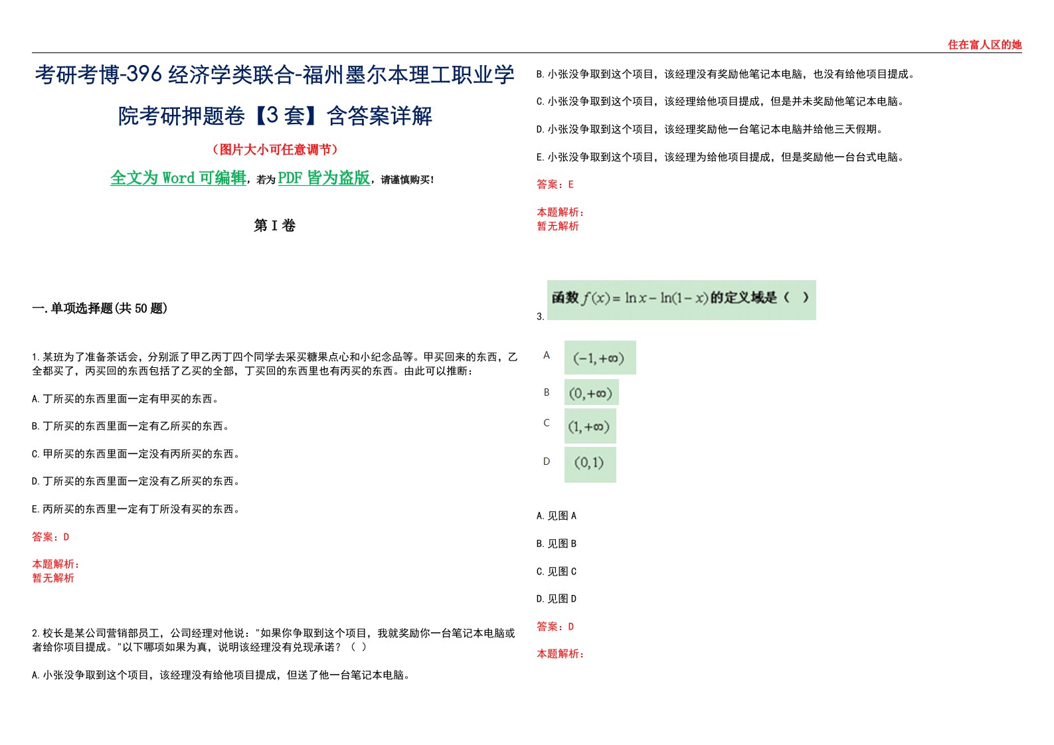Screen dimensions: 1054x745
Task: Select option 'A.见图 A'
Action: [557, 516]
